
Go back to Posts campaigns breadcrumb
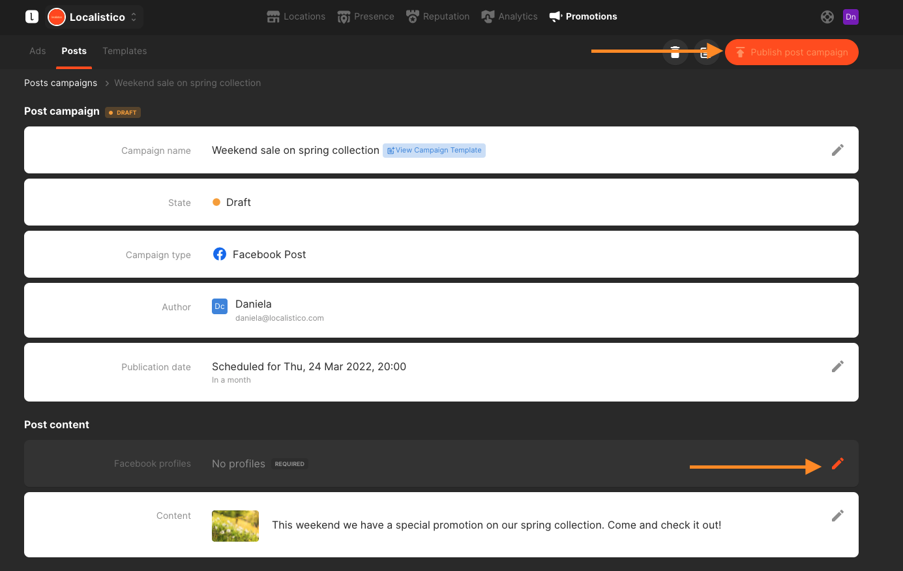pyautogui.click(x=61, y=83)
